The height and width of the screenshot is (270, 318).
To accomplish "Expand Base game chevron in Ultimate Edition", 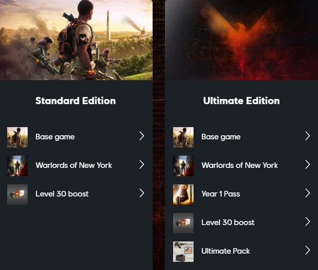I will pyautogui.click(x=308, y=136).
